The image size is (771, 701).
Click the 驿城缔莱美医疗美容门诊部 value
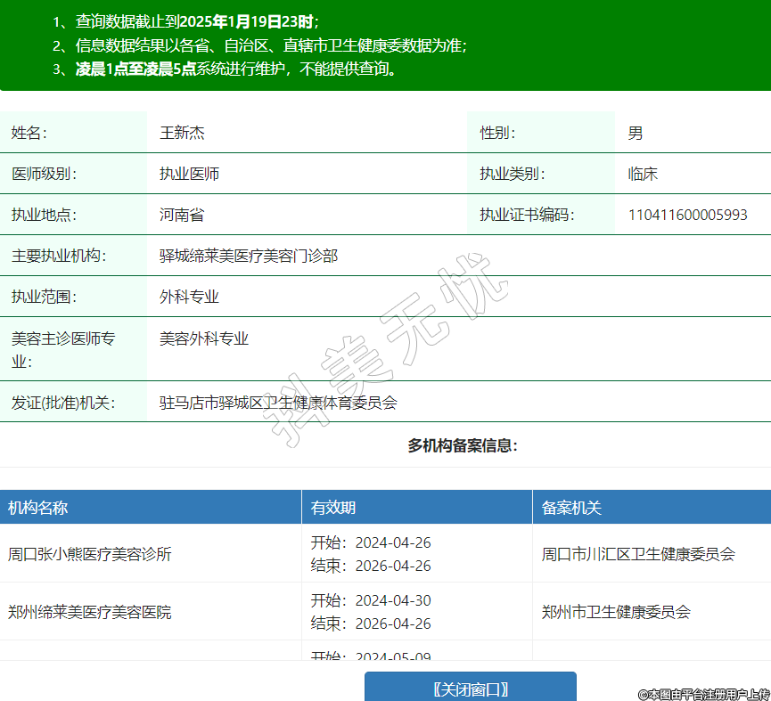249,256
